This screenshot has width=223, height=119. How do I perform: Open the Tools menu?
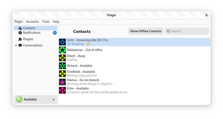click(46, 22)
